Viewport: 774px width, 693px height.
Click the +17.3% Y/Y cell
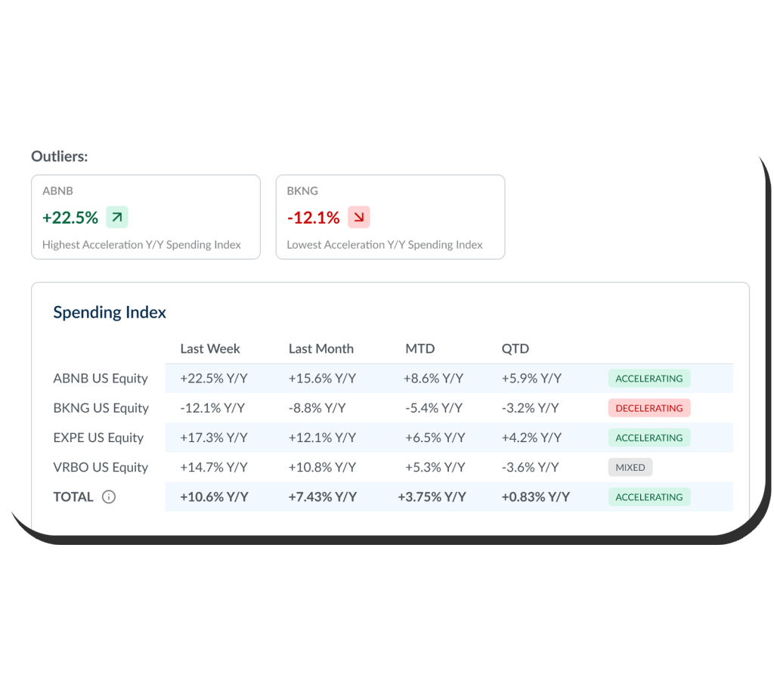click(214, 438)
